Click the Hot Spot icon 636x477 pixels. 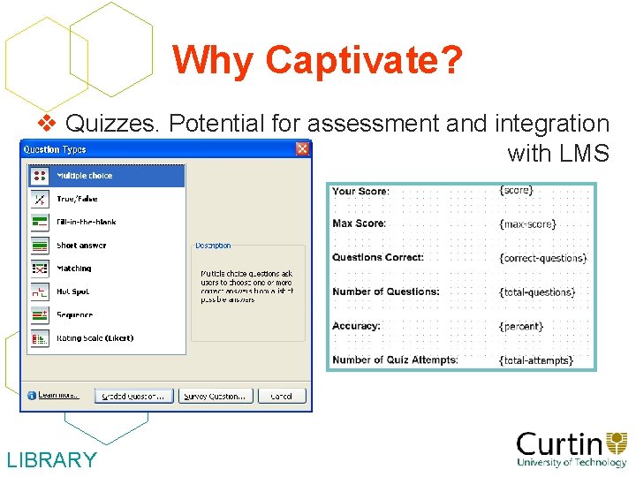[x=40, y=291]
